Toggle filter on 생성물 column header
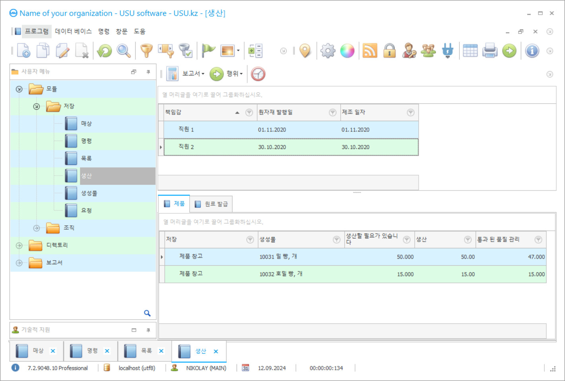This screenshot has width=565, height=381. 336,240
